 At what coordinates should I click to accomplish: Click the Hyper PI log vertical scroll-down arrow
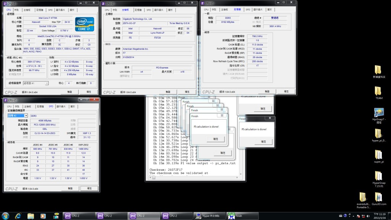tap(241, 174)
